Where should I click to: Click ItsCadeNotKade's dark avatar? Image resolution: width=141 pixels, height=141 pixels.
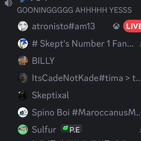(23, 78)
